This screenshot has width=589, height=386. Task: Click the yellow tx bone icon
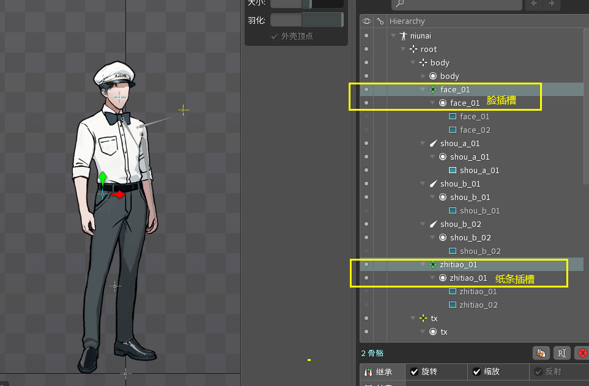423,319
